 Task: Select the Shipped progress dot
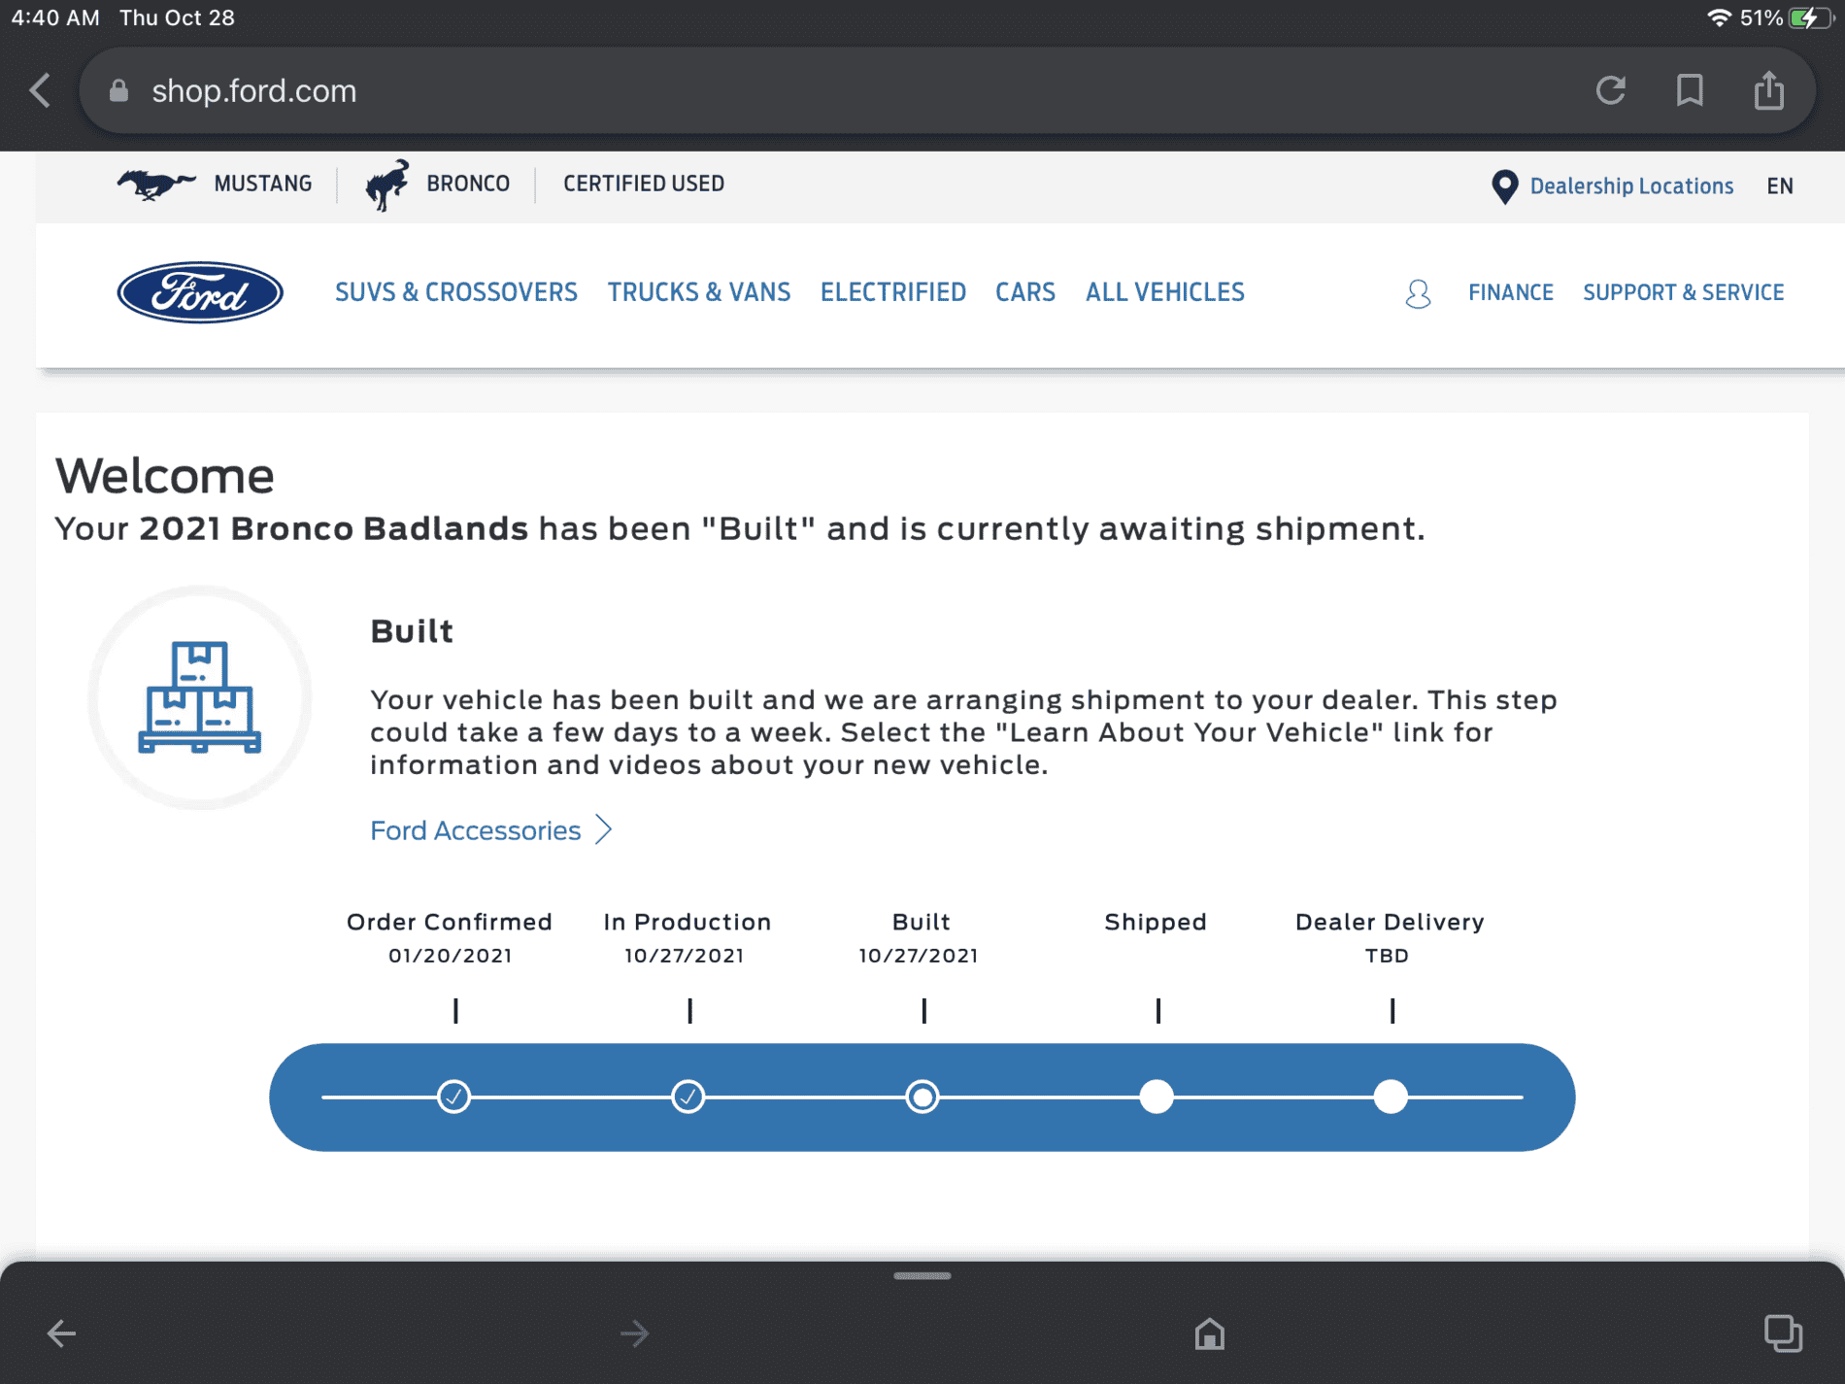coord(1157,1097)
